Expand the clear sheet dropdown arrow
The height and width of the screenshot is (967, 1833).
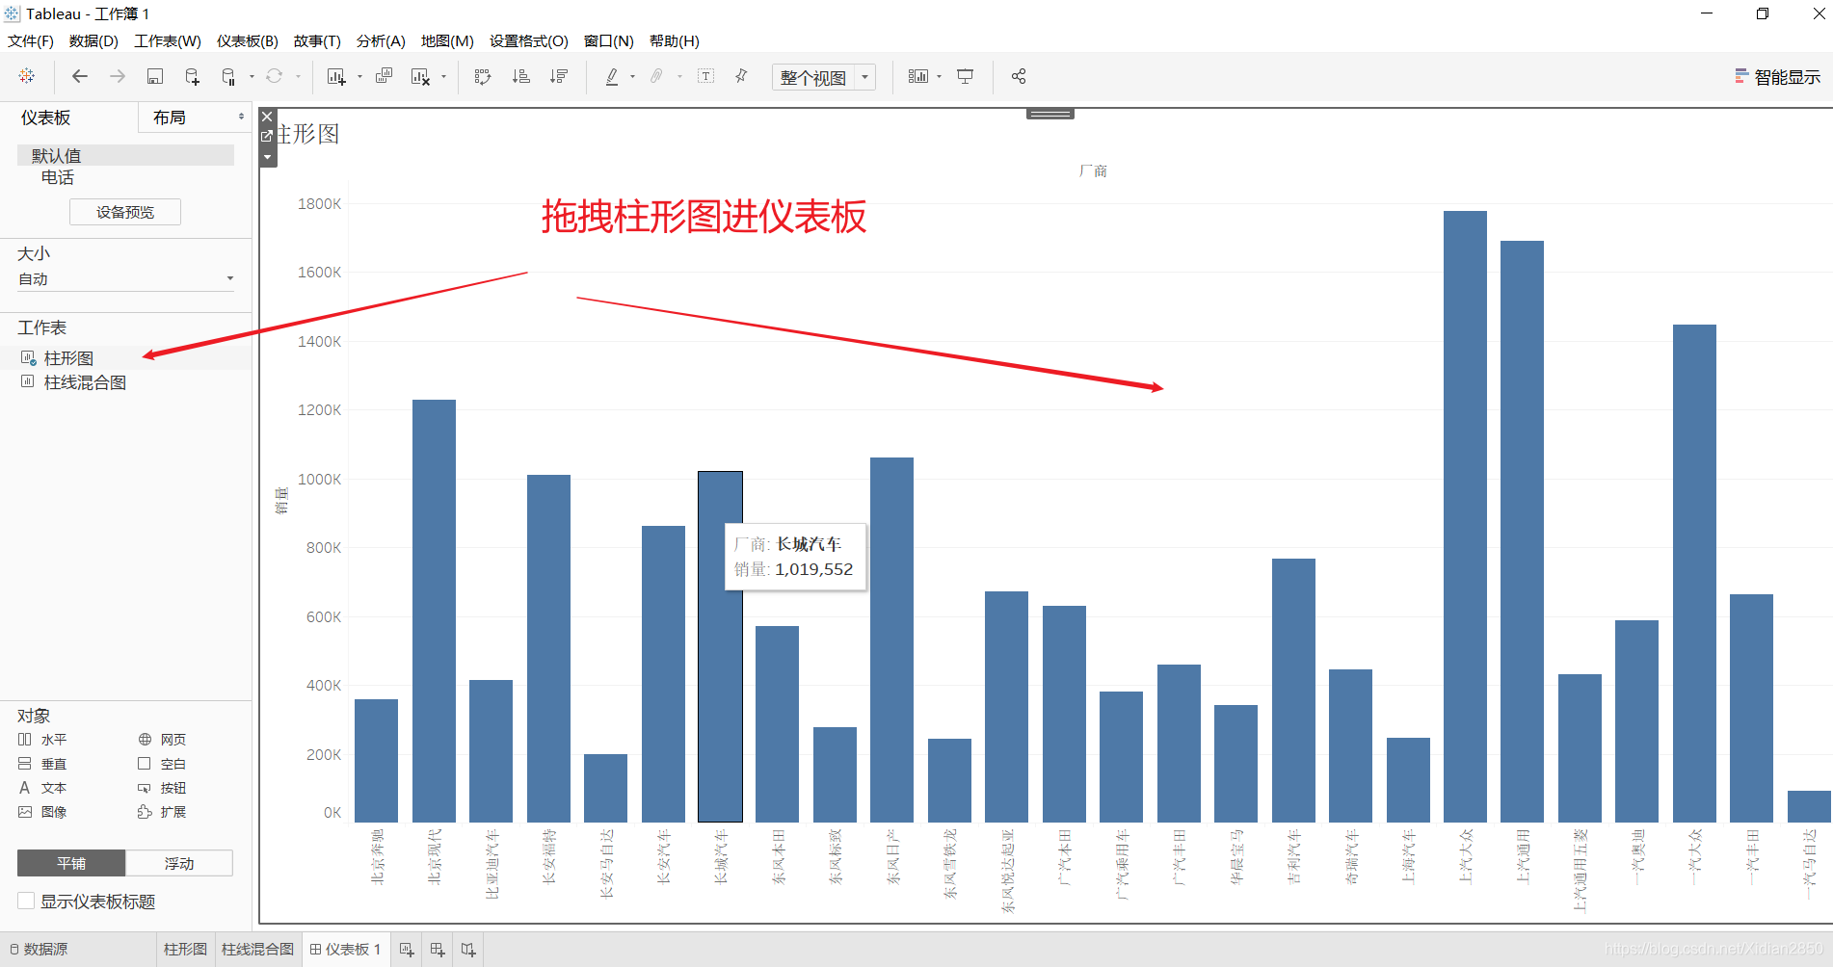[443, 76]
